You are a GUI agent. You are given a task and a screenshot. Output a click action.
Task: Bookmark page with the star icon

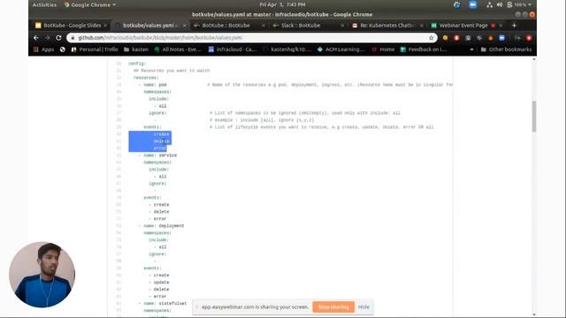click(x=431, y=37)
